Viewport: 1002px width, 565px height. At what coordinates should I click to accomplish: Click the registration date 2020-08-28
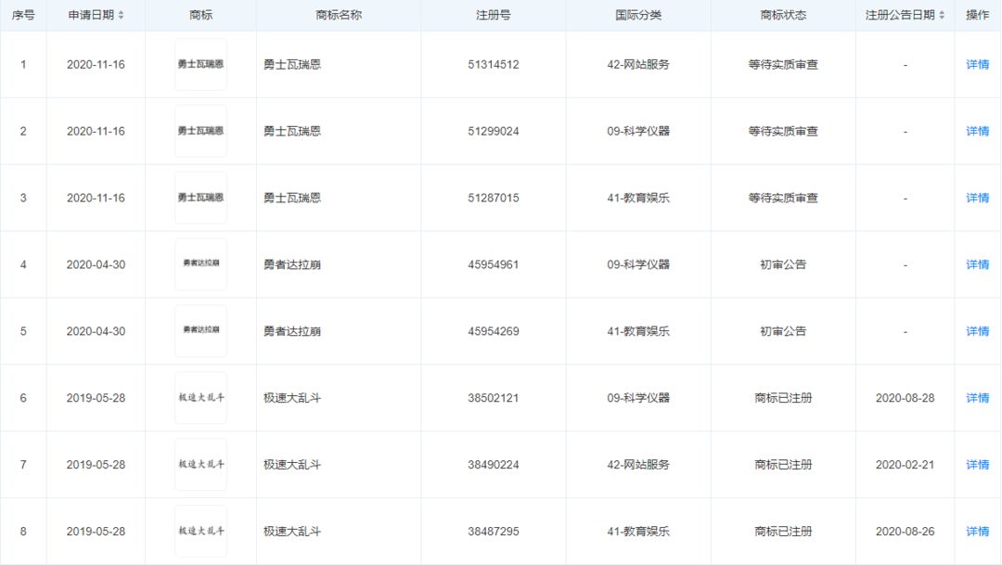click(905, 398)
